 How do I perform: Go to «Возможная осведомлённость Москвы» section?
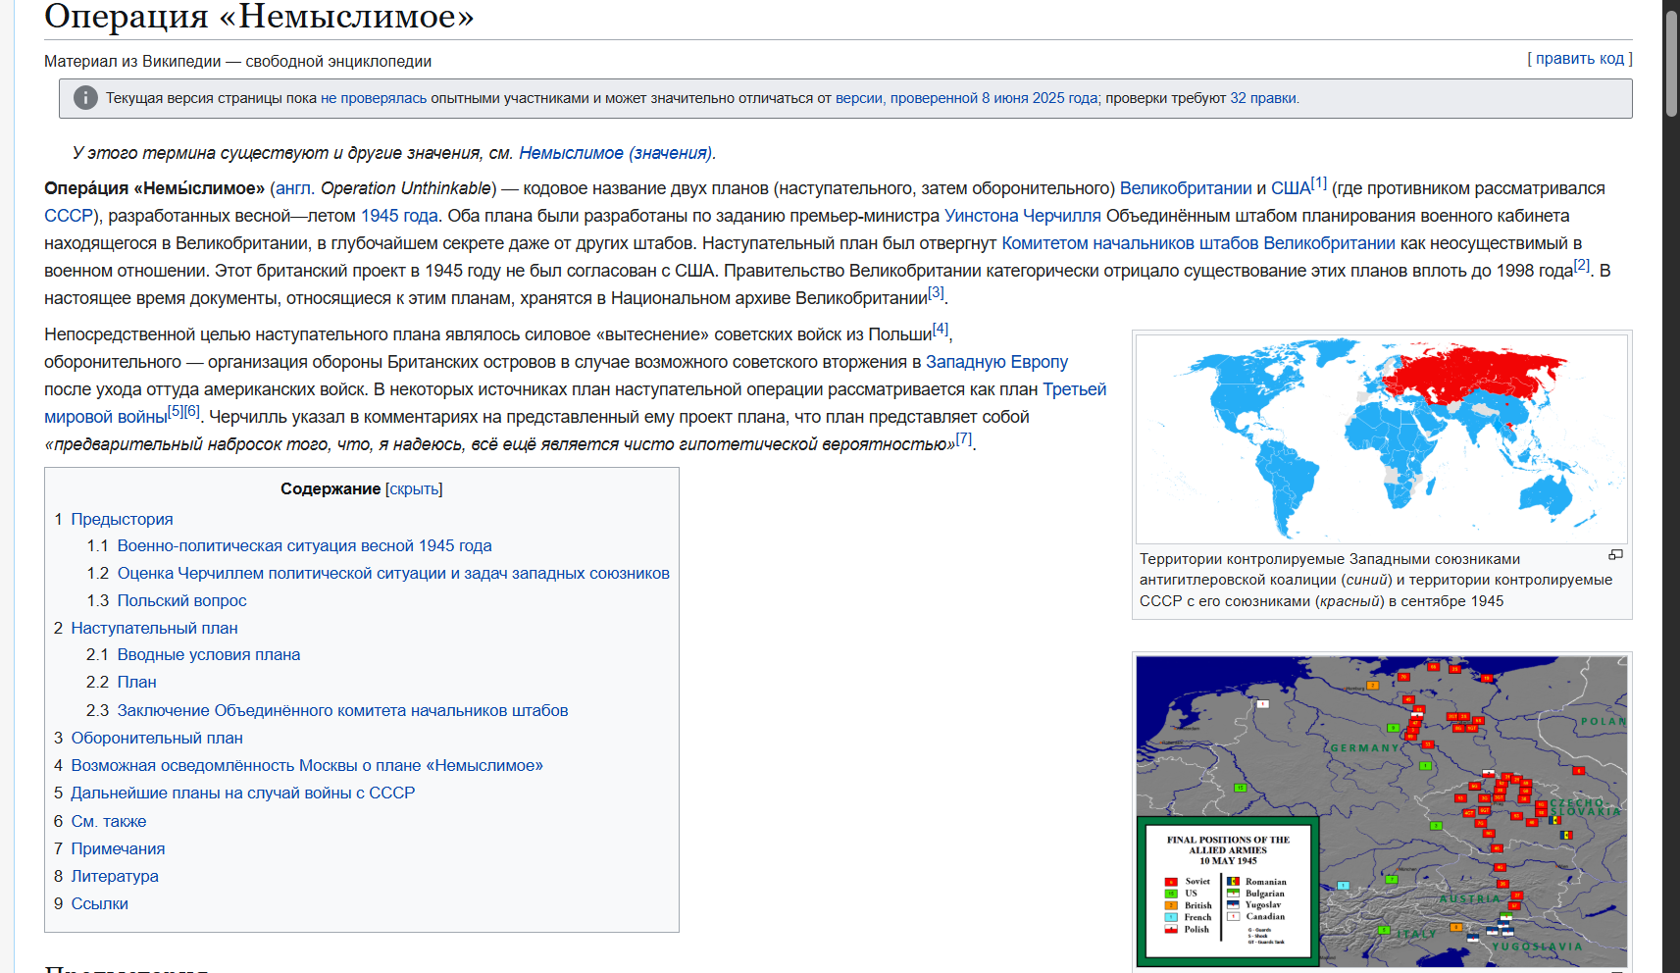point(307,766)
